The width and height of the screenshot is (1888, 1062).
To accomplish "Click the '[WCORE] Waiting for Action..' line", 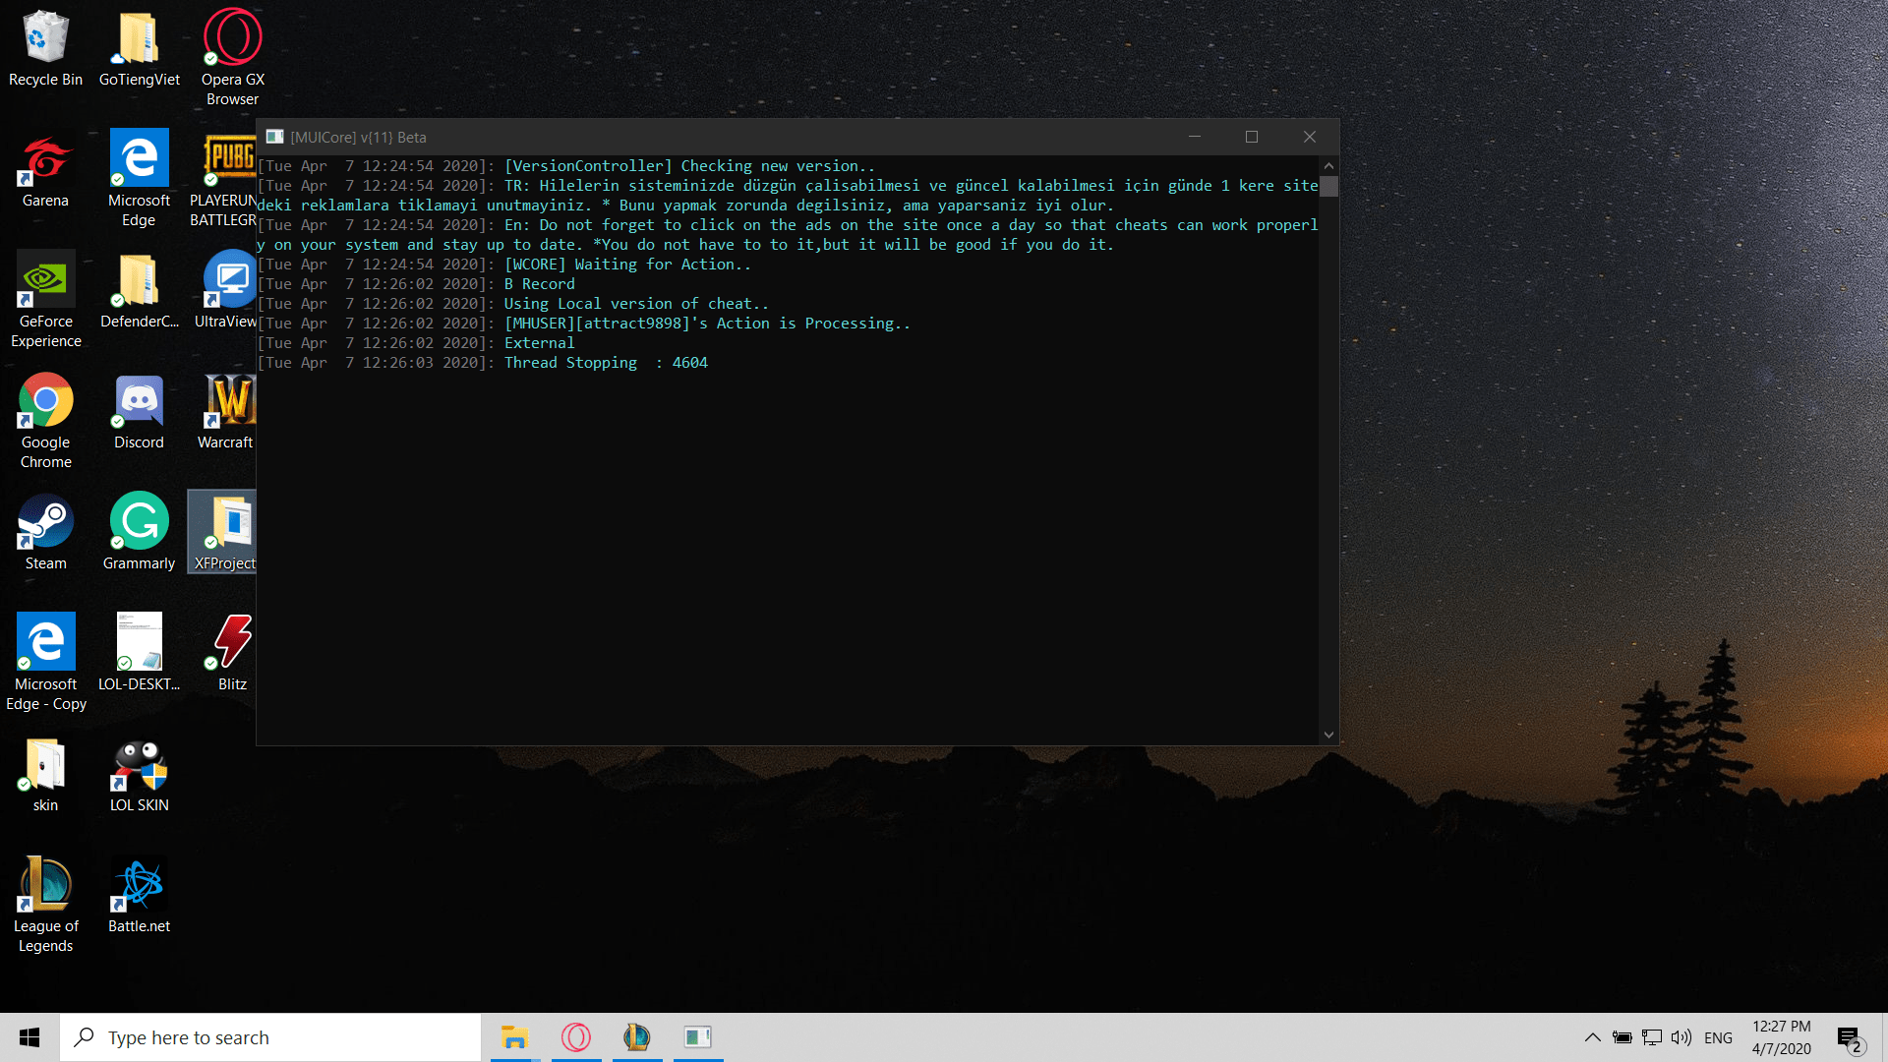I will point(627,265).
